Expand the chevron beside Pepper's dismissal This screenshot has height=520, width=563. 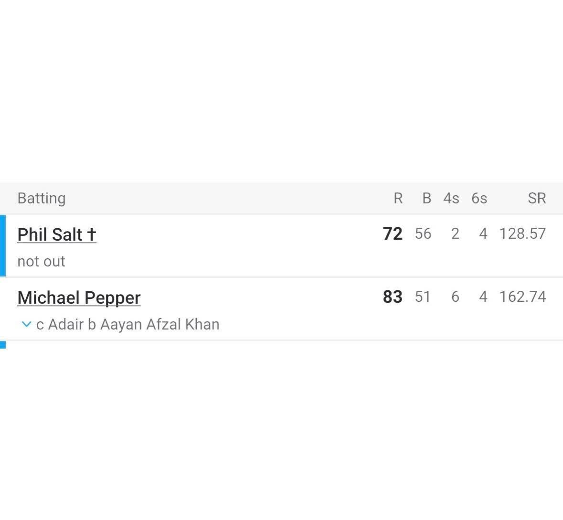[26, 324]
